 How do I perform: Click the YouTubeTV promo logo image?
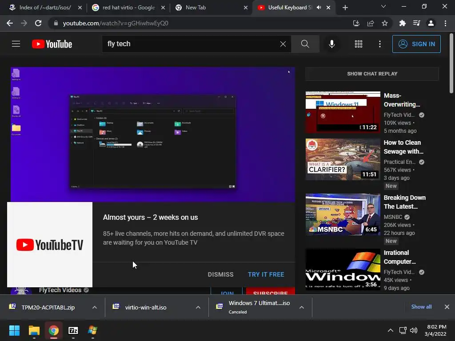click(x=50, y=245)
